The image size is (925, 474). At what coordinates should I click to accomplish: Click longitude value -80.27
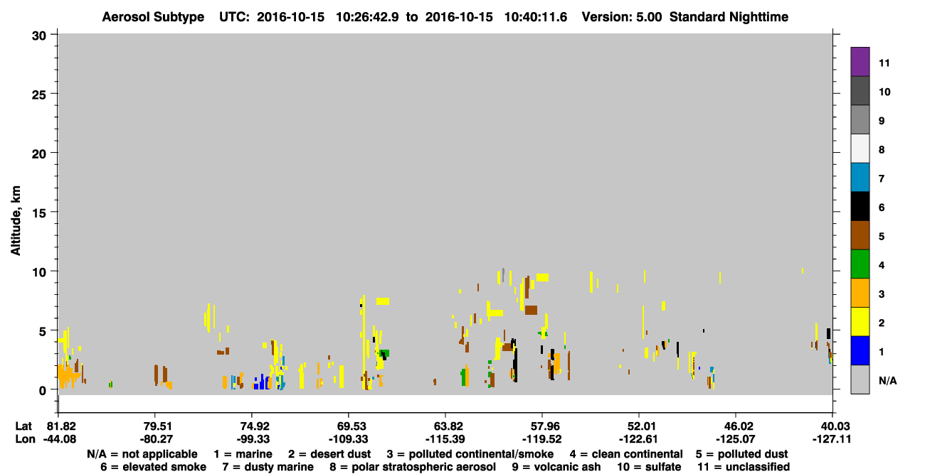point(155,439)
